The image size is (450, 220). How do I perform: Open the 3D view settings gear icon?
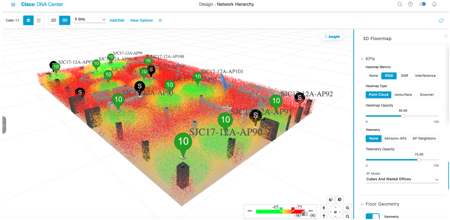click(160, 20)
